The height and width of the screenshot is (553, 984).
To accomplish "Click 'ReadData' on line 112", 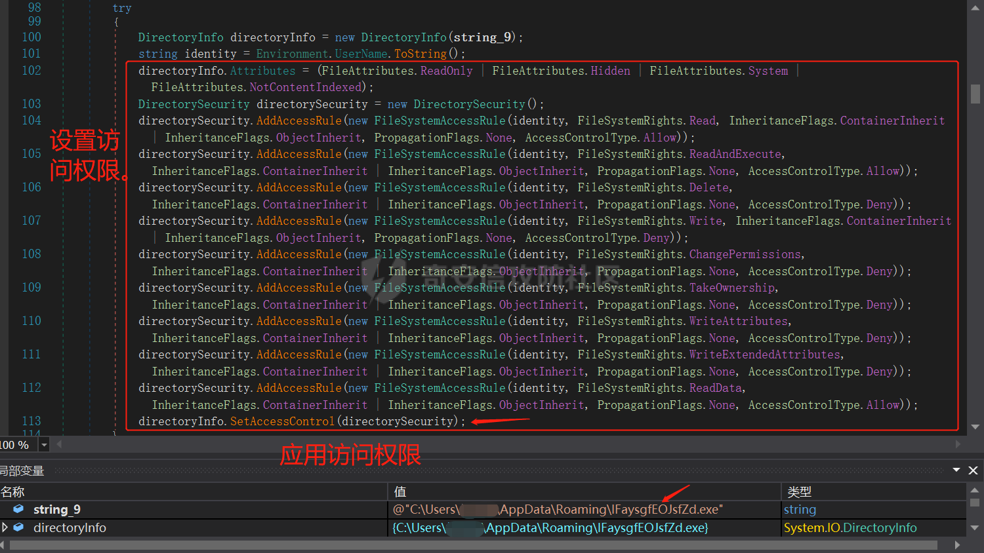I will (716, 388).
